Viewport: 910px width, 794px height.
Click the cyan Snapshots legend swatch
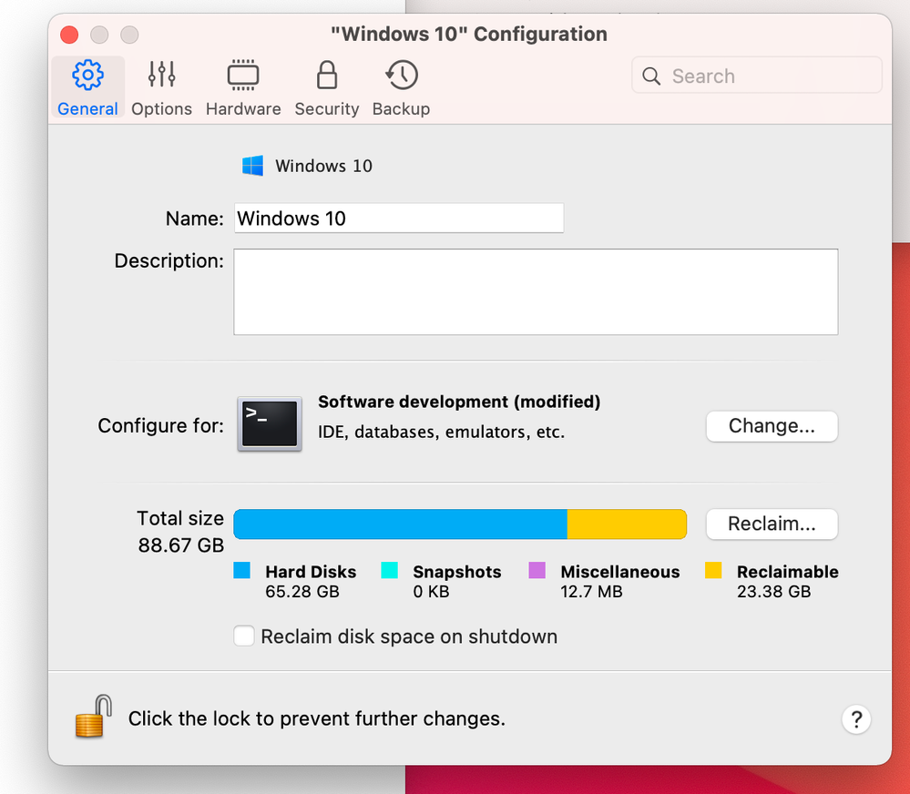(390, 571)
